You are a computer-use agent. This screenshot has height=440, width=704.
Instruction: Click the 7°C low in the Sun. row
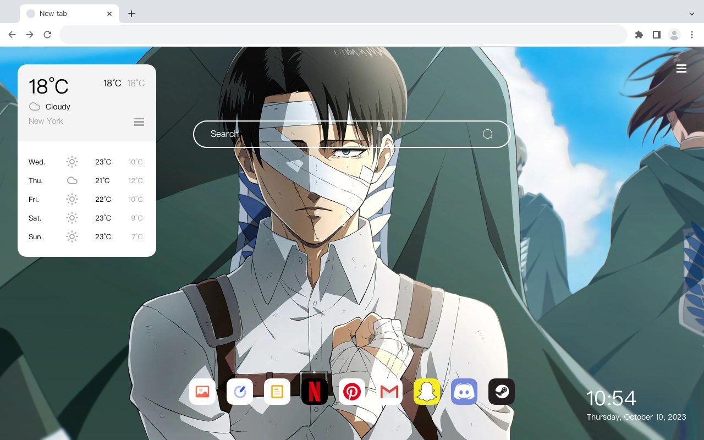pyautogui.click(x=137, y=237)
